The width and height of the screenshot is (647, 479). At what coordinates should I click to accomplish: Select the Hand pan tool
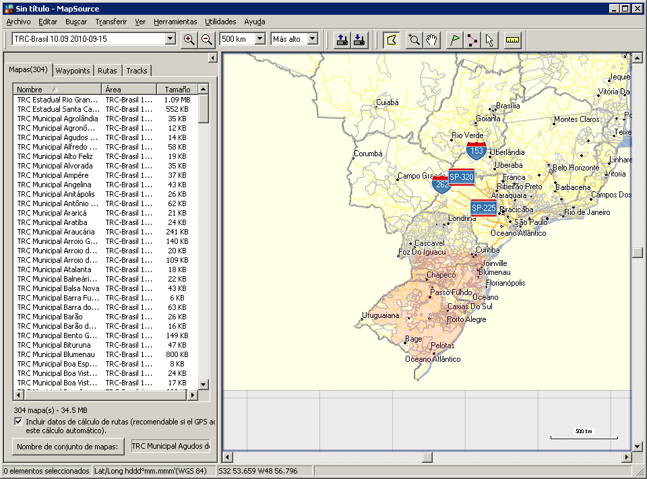pyautogui.click(x=432, y=39)
